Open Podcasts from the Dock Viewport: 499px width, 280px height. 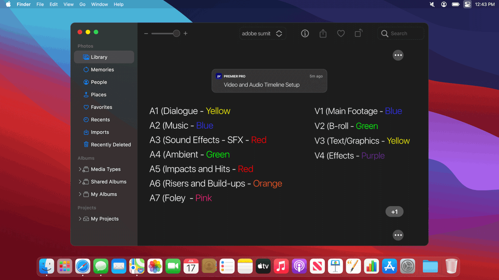pyautogui.click(x=299, y=266)
